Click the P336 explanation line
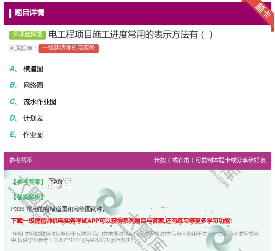Viewport: 275px width, 251px height. pyautogui.click(x=58, y=209)
